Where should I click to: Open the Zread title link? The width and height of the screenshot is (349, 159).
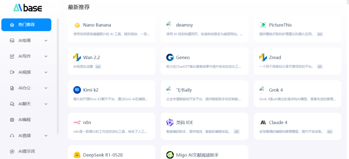coord(275,57)
